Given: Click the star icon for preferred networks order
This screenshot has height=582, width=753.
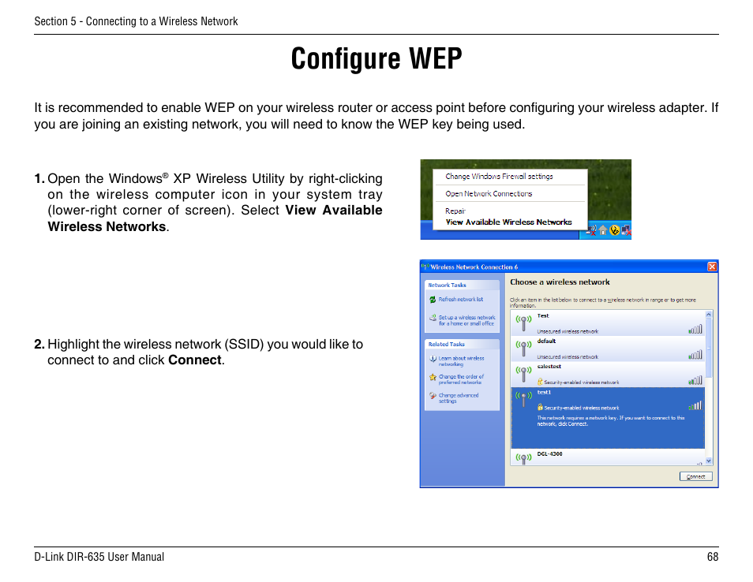Looking at the screenshot, I should 433,377.
